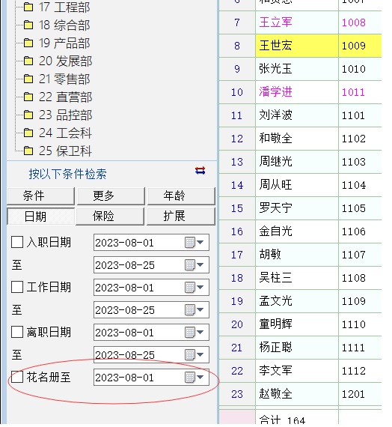This screenshot has height=427, width=392.
Task: Click the red-blue swap arrows icon
Action: tap(200, 171)
